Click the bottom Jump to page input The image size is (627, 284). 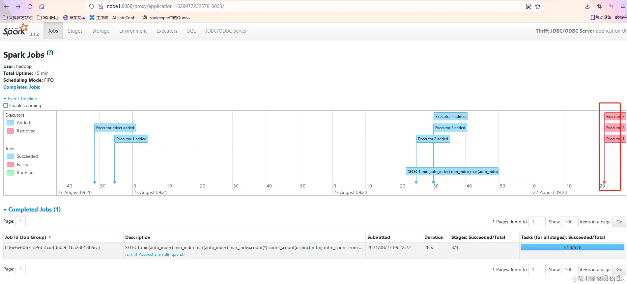coord(537,270)
